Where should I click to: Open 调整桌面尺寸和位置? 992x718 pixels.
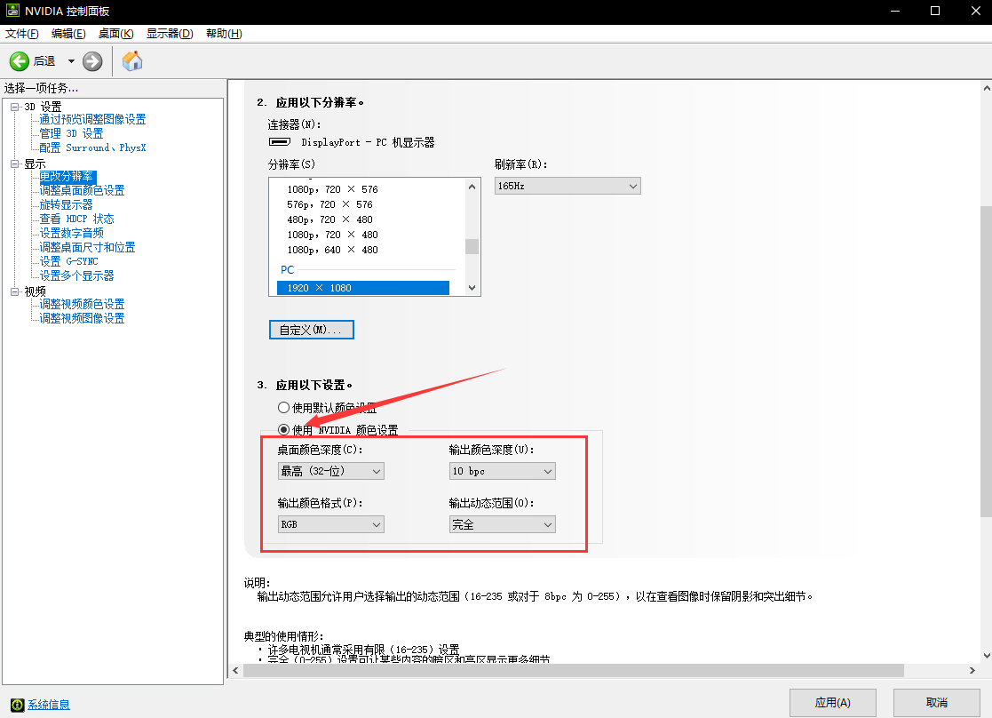(87, 248)
